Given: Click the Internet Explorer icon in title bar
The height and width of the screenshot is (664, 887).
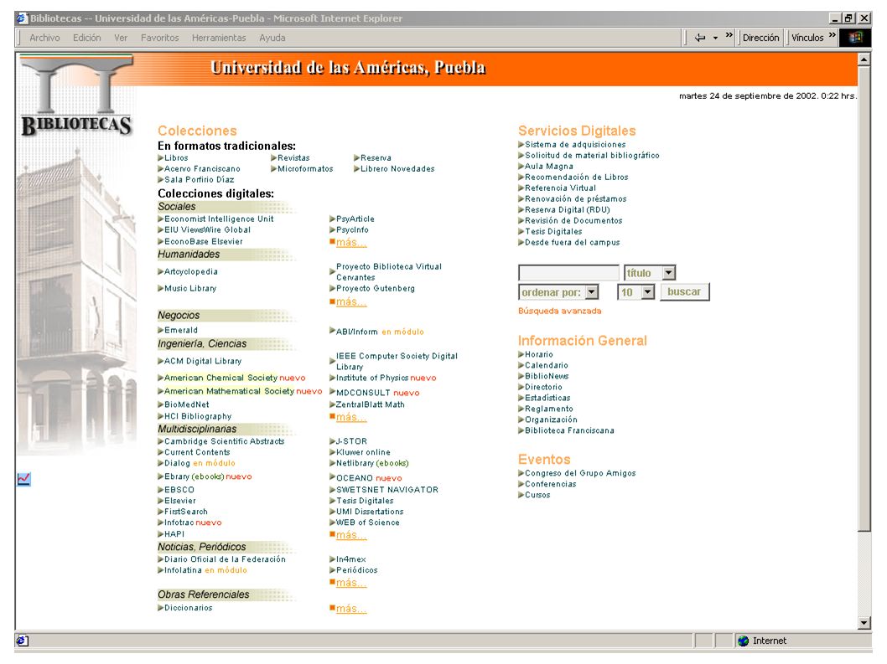Looking at the screenshot, I should pos(22,18).
